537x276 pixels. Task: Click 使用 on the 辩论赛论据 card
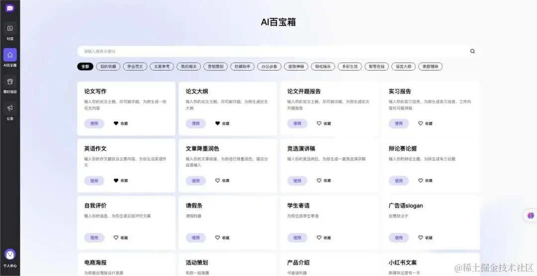pos(399,181)
